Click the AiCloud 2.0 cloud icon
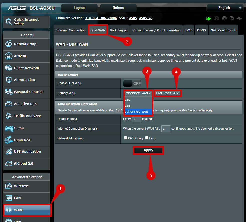The image size is (246, 222). (9, 164)
